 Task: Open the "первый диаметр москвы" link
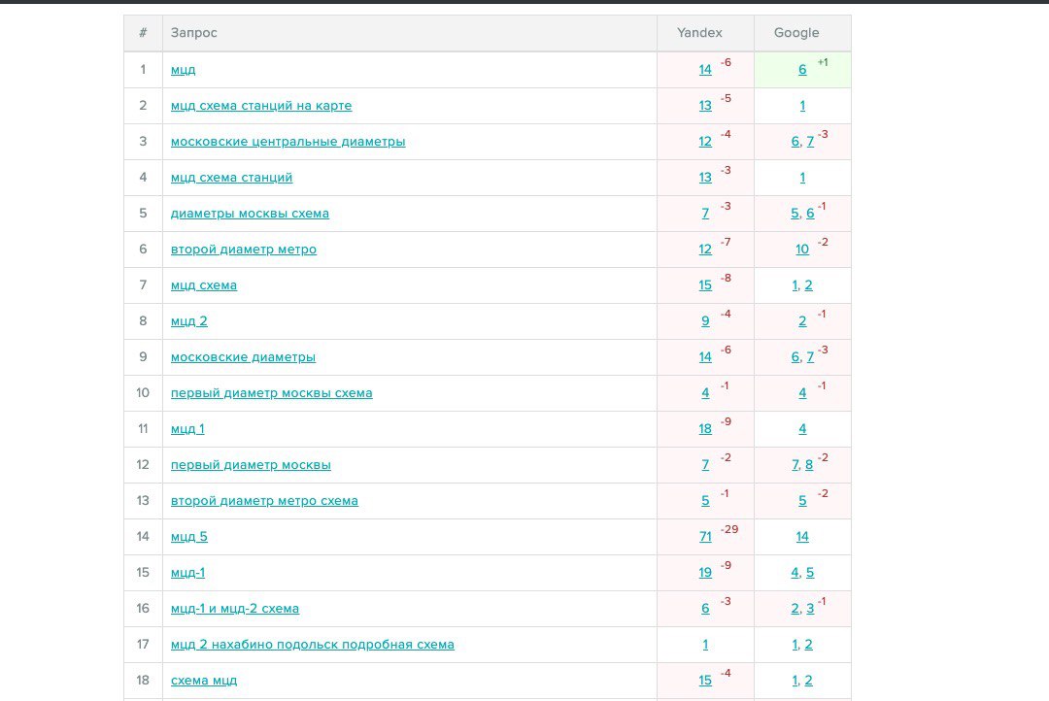click(251, 465)
